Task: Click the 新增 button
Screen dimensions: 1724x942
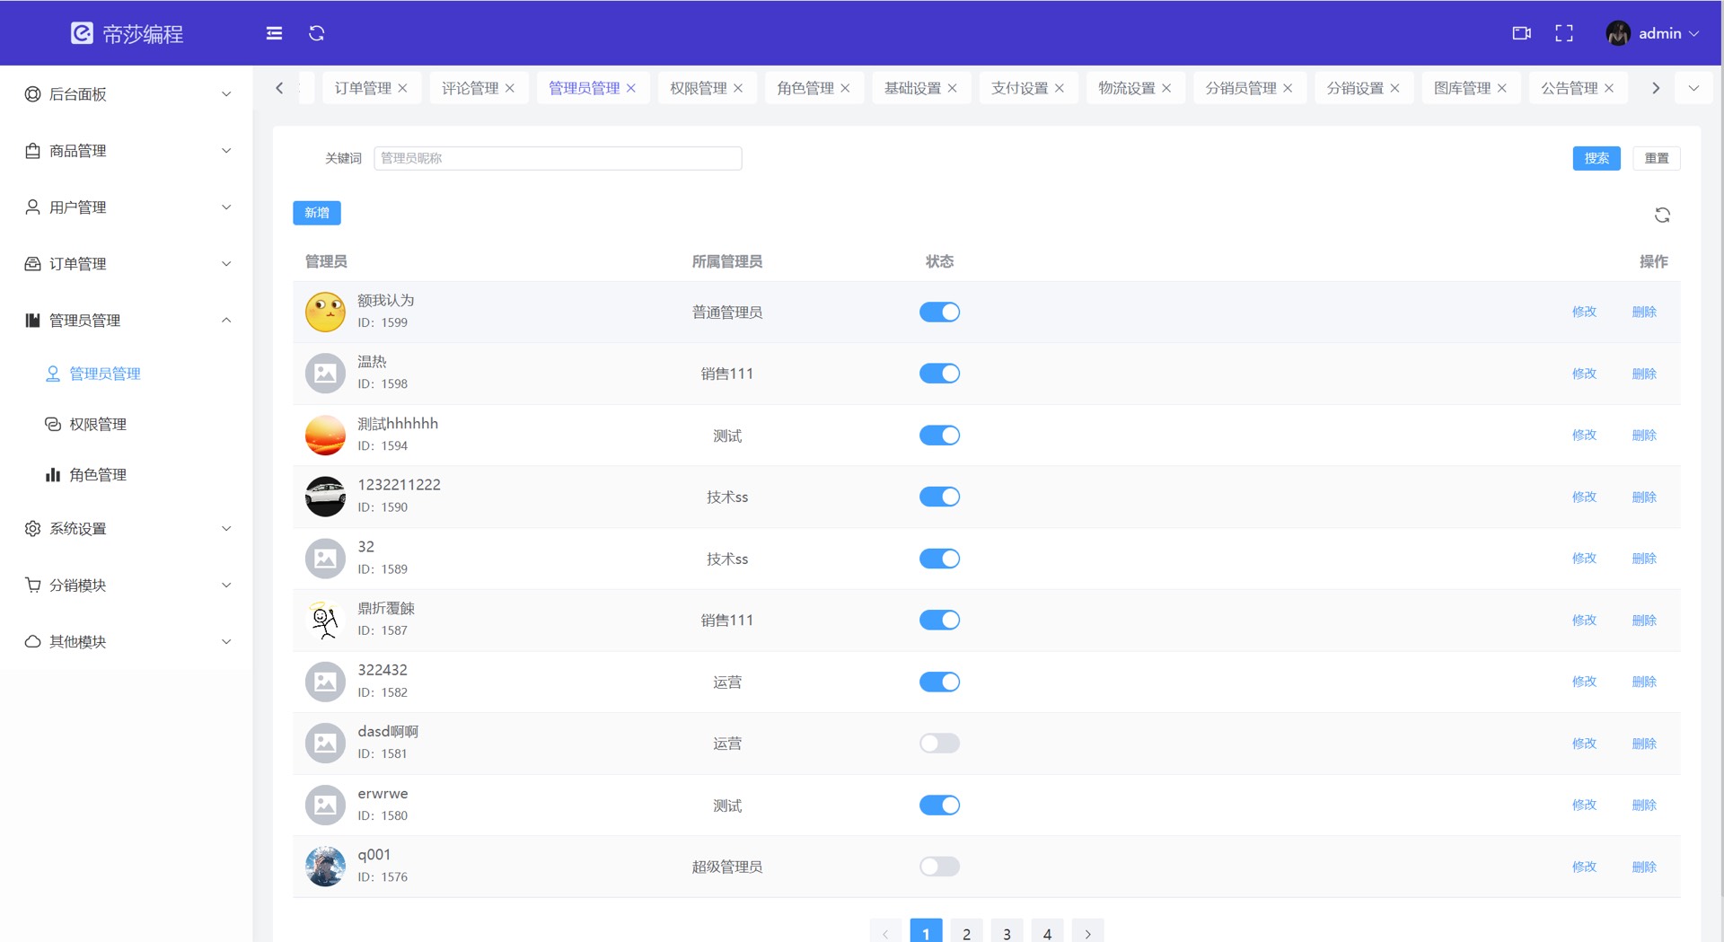Action: coord(316,213)
